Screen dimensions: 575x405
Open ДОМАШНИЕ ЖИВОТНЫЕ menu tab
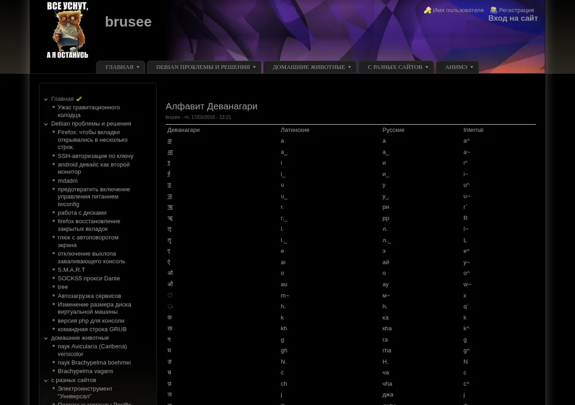click(310, 67)
